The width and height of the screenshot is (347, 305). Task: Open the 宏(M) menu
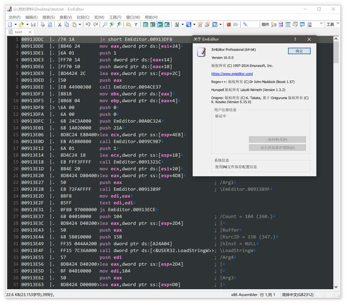tap(99, 17)
